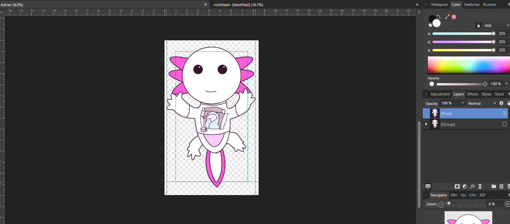The image size is (510, 224).
Task: Open the Stock panel tab
Action: 499,94
